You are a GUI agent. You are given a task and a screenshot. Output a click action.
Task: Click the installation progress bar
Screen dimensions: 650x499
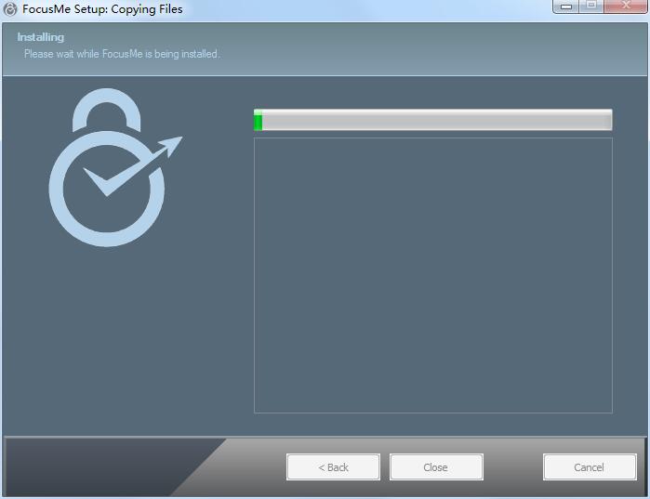pyautogui.click(x=432, y=120)
